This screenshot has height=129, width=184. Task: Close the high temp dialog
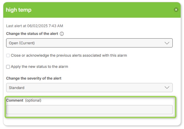pyautogui.click(x=176, y=10)
